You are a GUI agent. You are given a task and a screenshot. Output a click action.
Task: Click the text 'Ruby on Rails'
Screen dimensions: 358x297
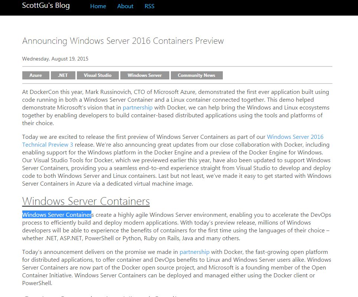pos(162,238)
